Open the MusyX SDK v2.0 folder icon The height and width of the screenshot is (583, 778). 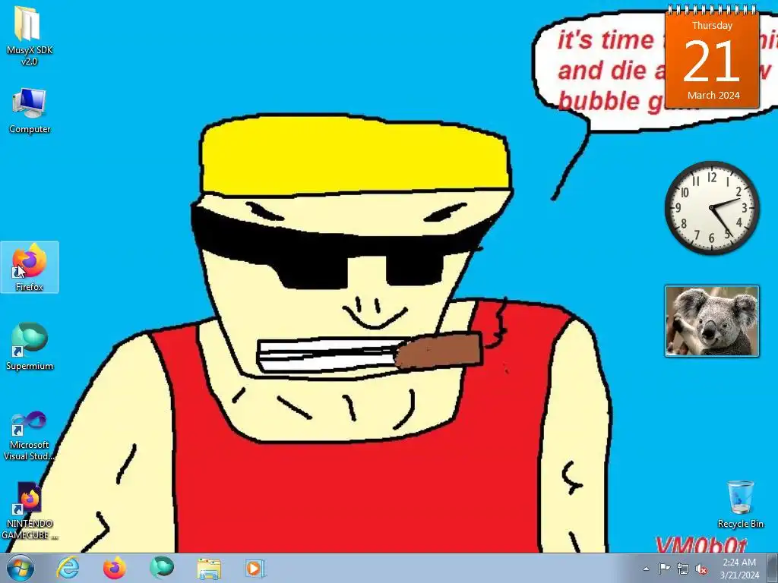click(30, 36)
